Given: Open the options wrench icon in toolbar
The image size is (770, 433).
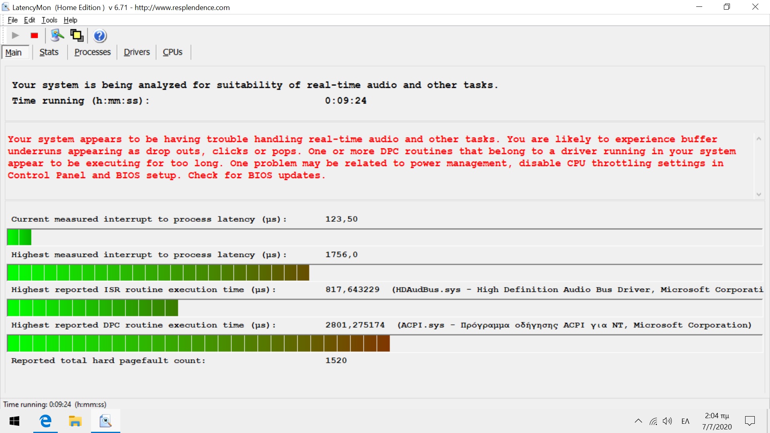Looking at the screenshot, I should coord(57,36).
